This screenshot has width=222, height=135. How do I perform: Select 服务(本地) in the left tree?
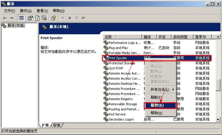[16, 26]
